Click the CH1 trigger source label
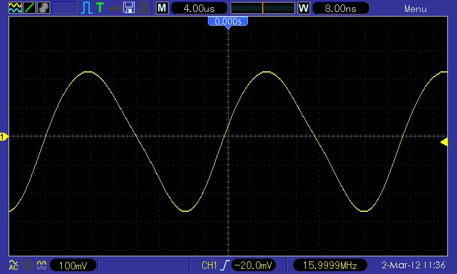Viewport: 457px width, 274px height. tap(209, 265)
